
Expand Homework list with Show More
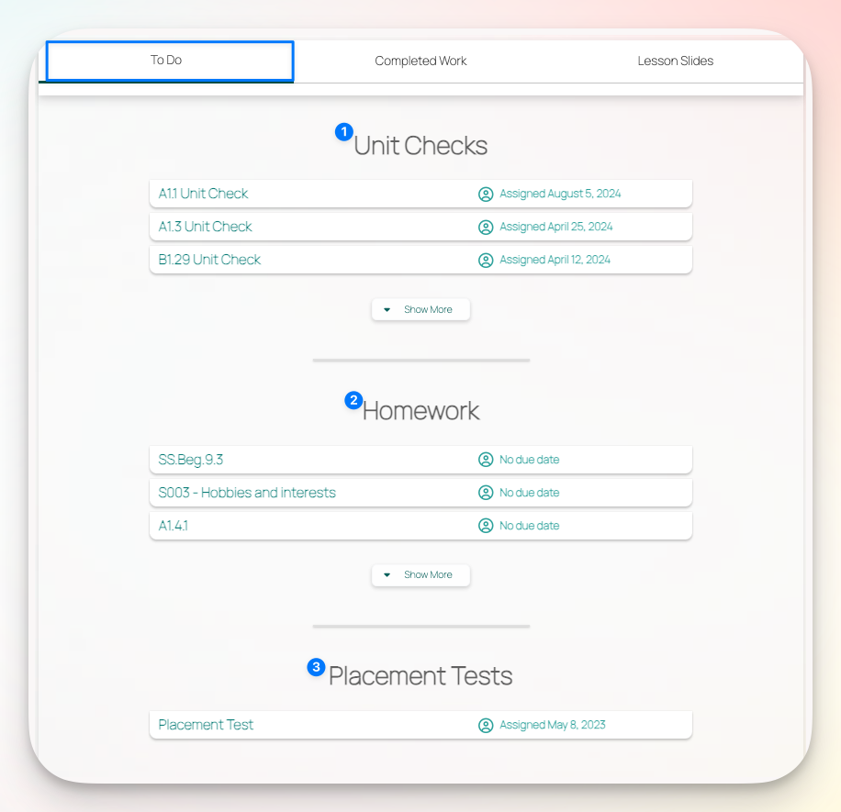click(x=420, y=575)
